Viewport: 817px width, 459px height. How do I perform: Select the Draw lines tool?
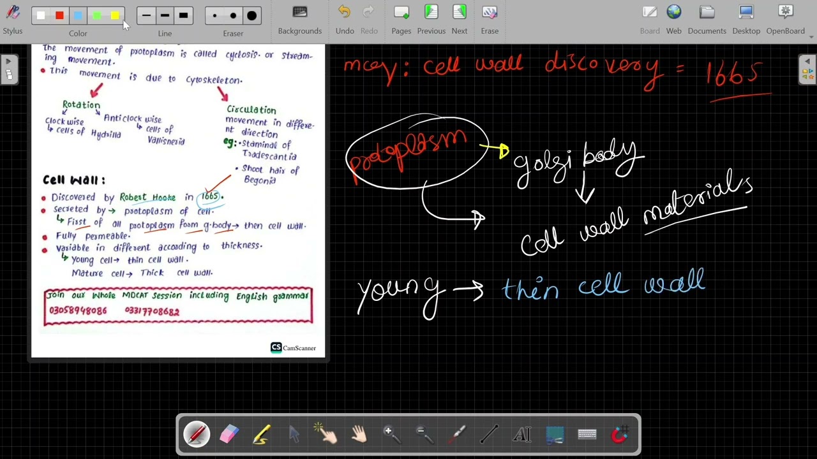point(489,435)
